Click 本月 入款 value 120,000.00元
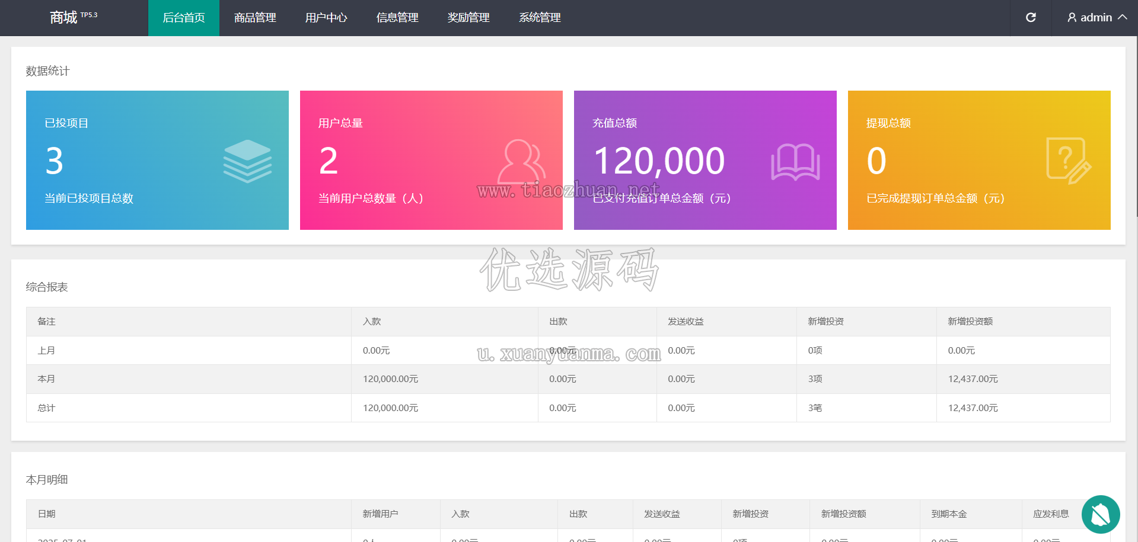This screenshot has height=542, width=1138. 390,379
